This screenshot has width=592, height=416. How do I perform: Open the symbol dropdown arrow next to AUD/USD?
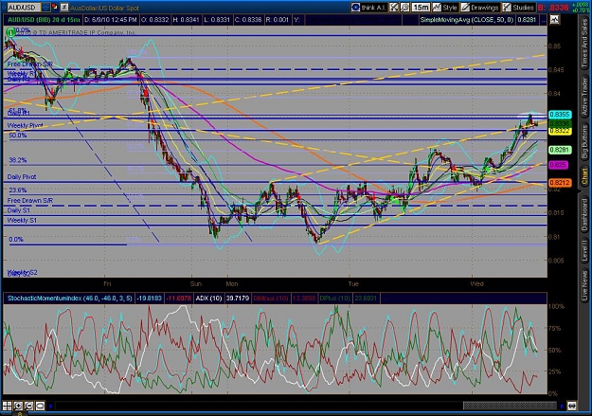pos(45,8)
